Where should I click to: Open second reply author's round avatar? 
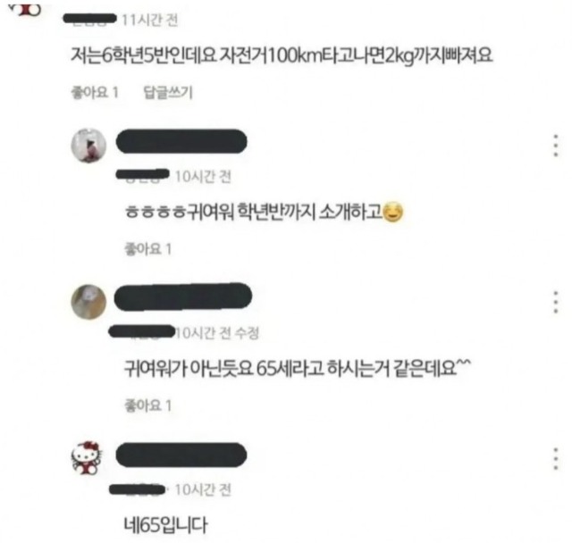pyautogui.click(x=88, y=302)
